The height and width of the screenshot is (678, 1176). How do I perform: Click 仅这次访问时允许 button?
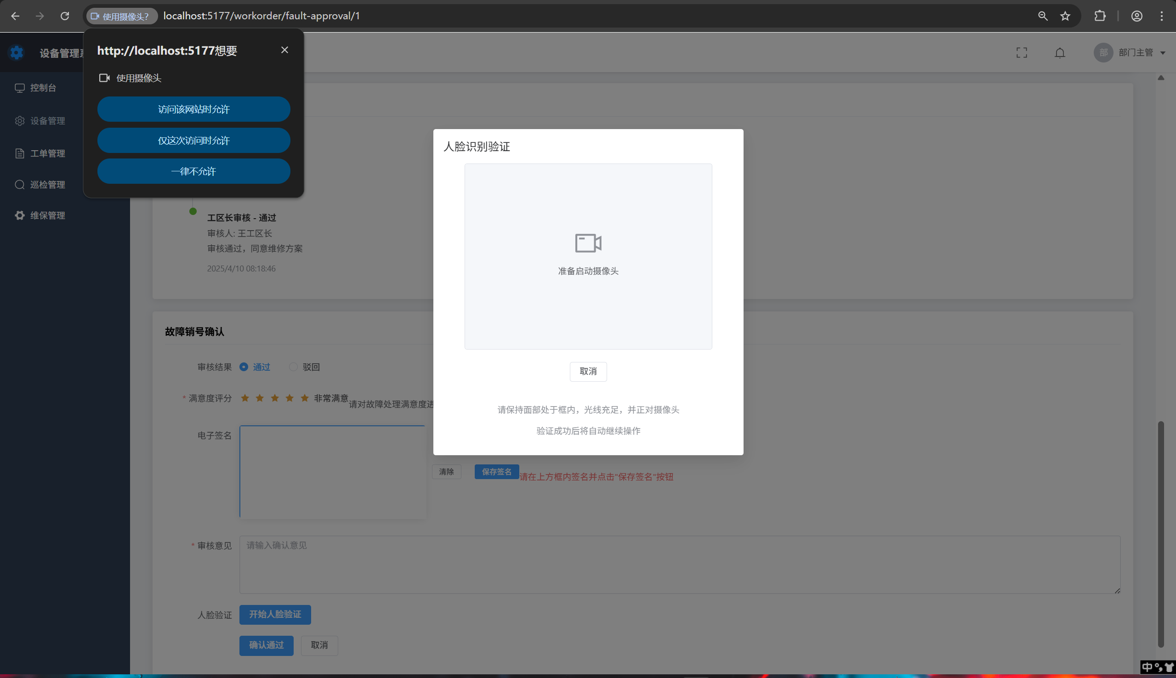tap(194, 140)
